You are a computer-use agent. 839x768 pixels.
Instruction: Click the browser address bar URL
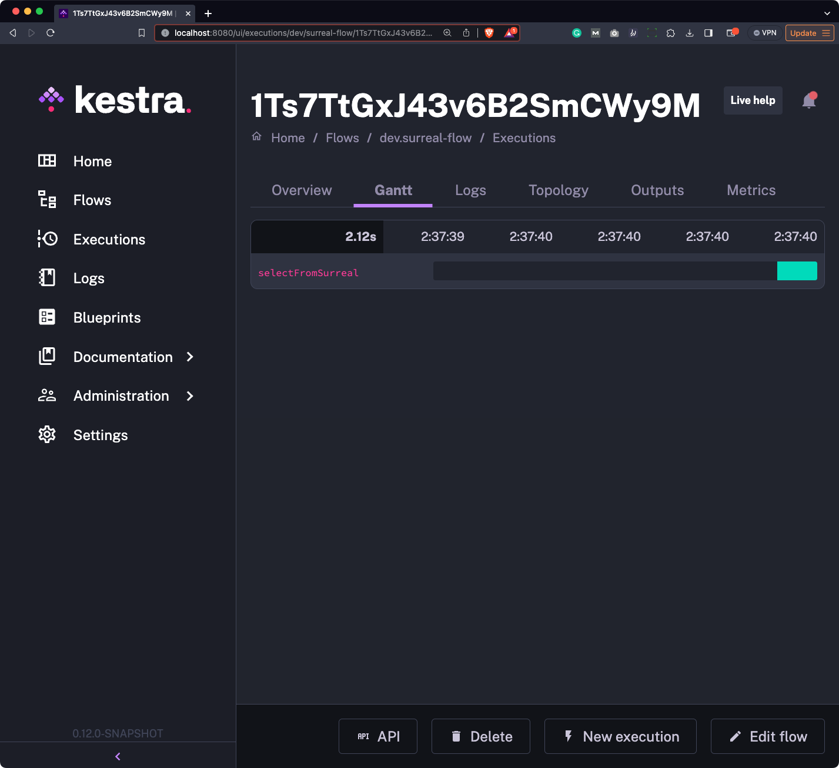(303, 33)
